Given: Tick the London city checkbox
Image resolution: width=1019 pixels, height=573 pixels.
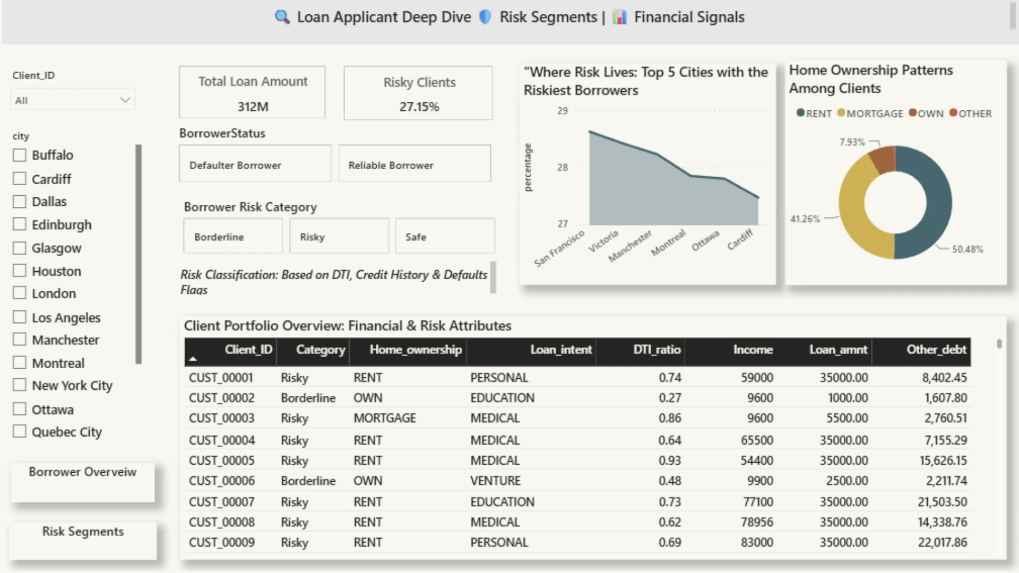Looking at the screenshot, I should (x=20, y=293).
